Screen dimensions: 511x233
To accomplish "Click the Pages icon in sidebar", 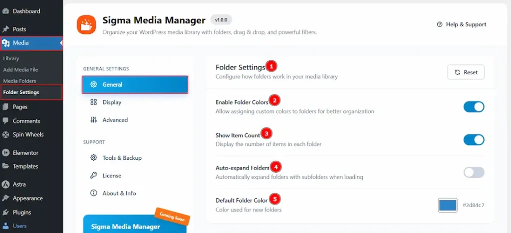I will [x=5, y=107].
